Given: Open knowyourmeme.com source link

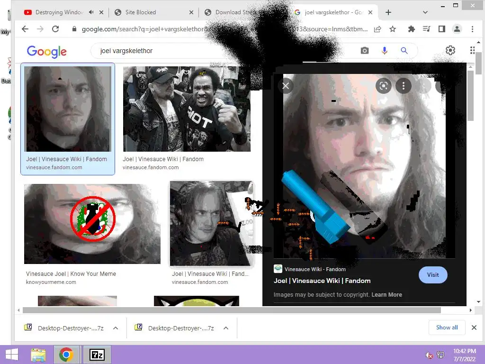Looking at the screenshot, I should 51,282.
